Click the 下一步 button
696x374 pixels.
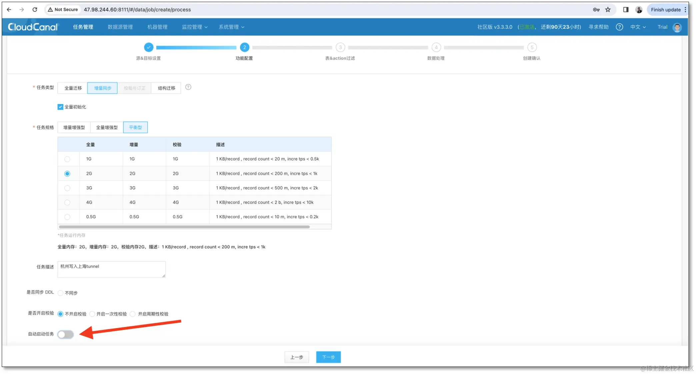(x=328, y=357)
